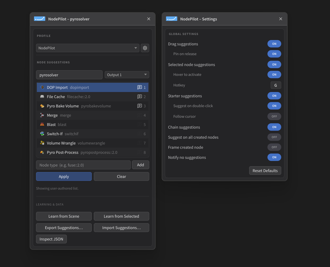Toggle Chain suggestions switch

point(274,127)
